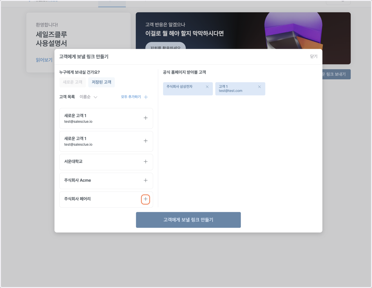This screenshot has height=288, width=372.
Task: Open the 이름순 sort dropdown
Action: pyautogui.click(x=89, y=97)
